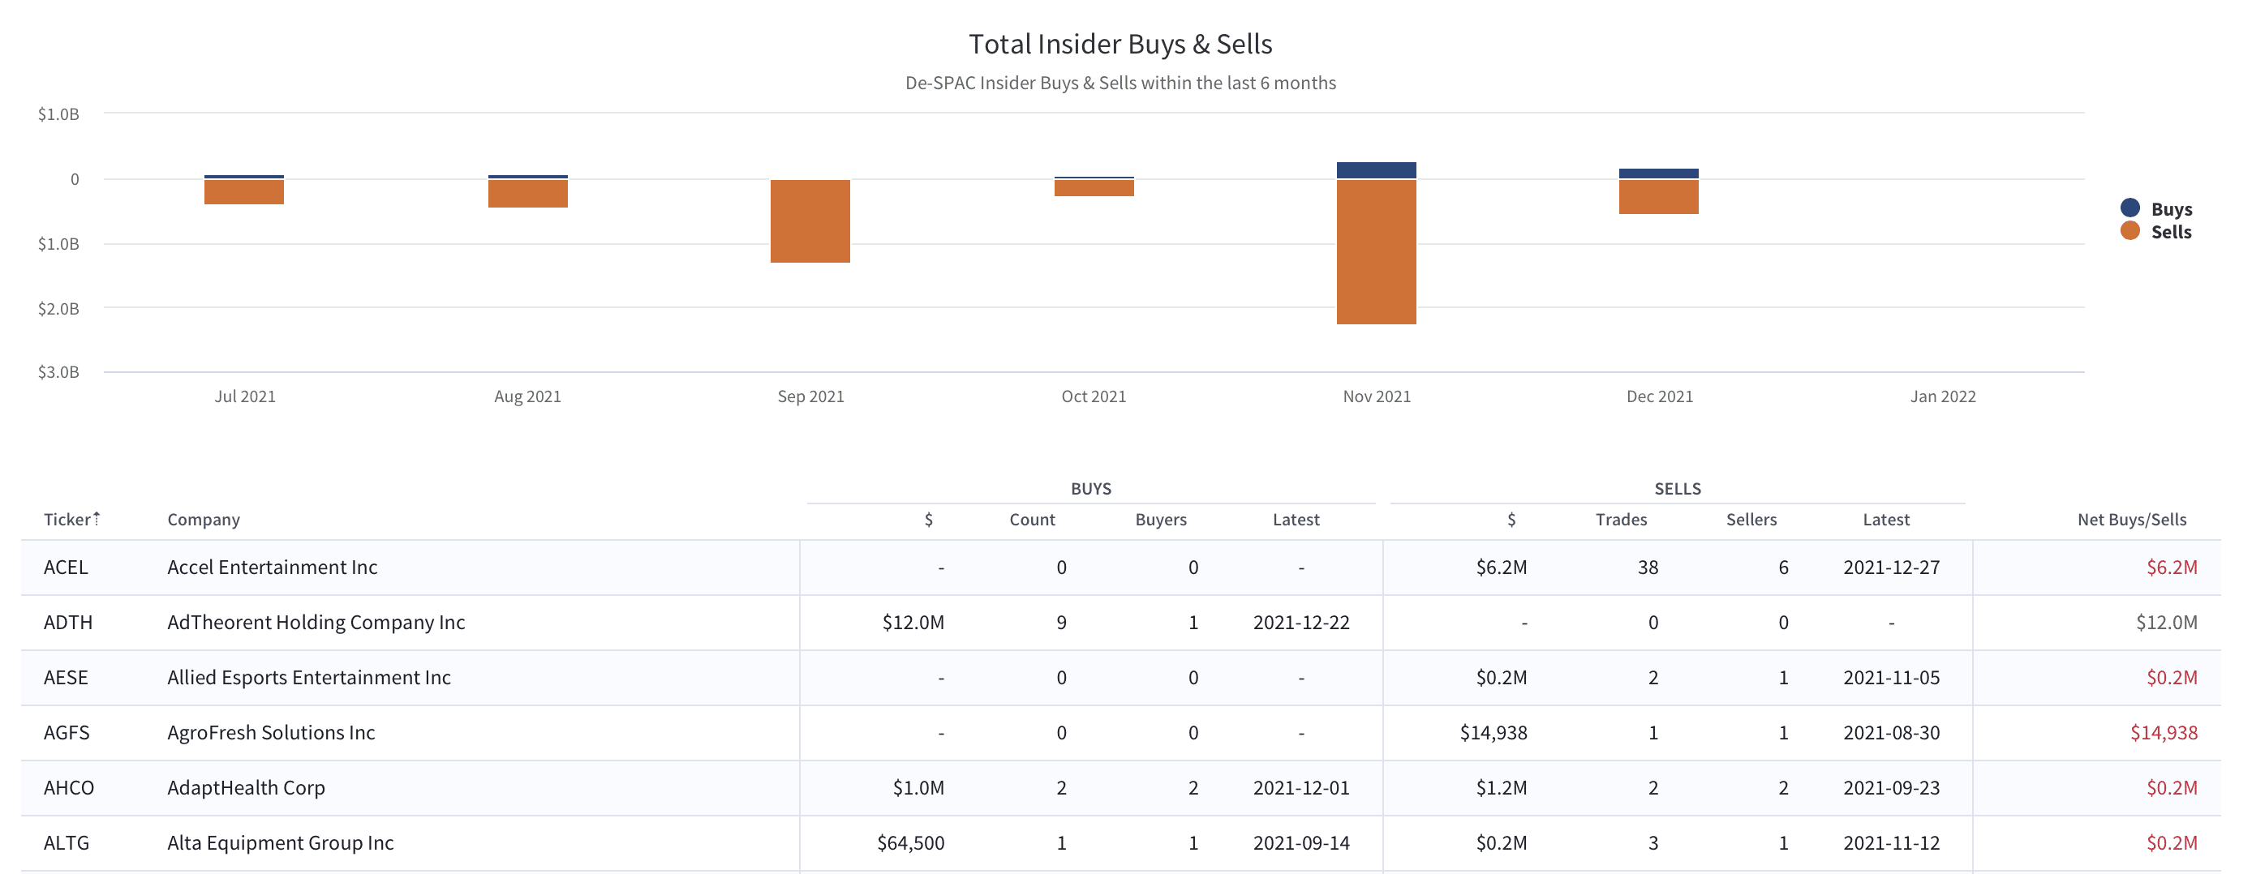This screenshot has height=874, width=2252.
Task: Click AHCO sells amount $1.2M
Action: click(1501, 787)
